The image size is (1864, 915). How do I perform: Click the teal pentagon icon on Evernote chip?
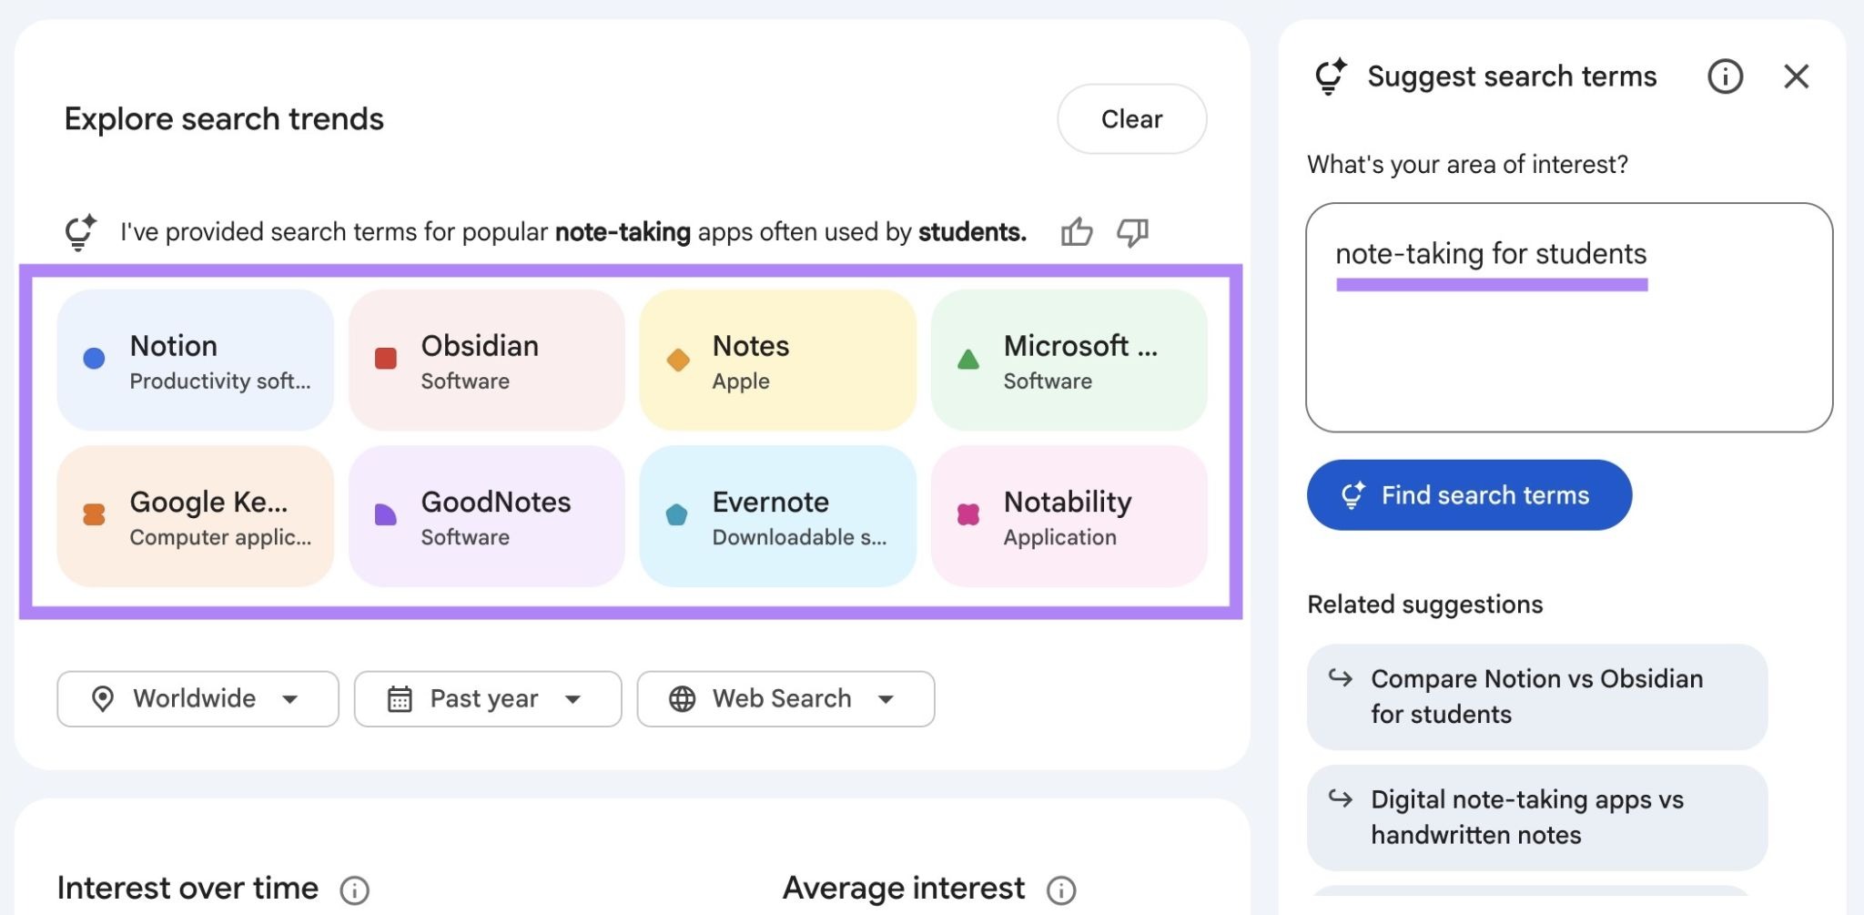[x=677, y=514]
